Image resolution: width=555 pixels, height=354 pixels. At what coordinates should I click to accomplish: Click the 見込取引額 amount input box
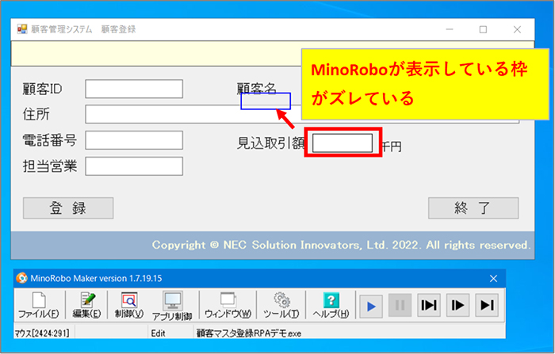click(343, 143)
